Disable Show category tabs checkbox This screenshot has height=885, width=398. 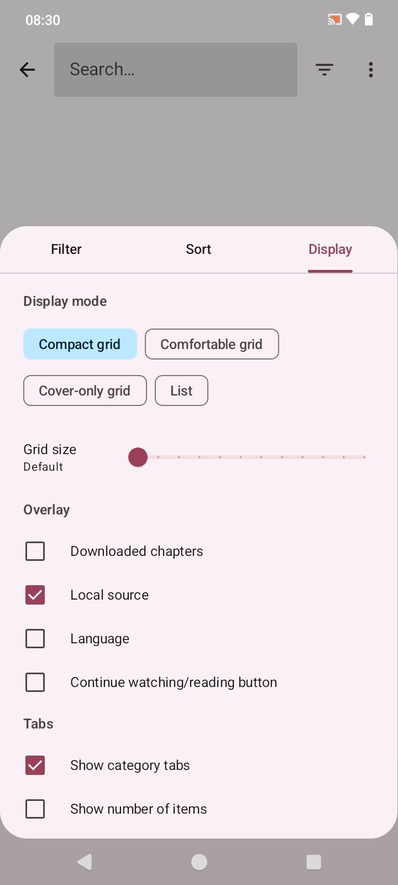click(x=35, y=766)
